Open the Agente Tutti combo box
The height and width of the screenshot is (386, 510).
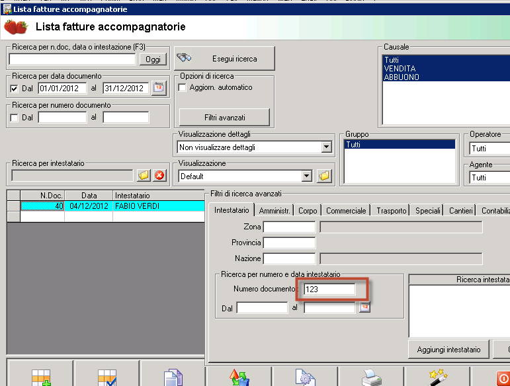click(x=489, y=177)
